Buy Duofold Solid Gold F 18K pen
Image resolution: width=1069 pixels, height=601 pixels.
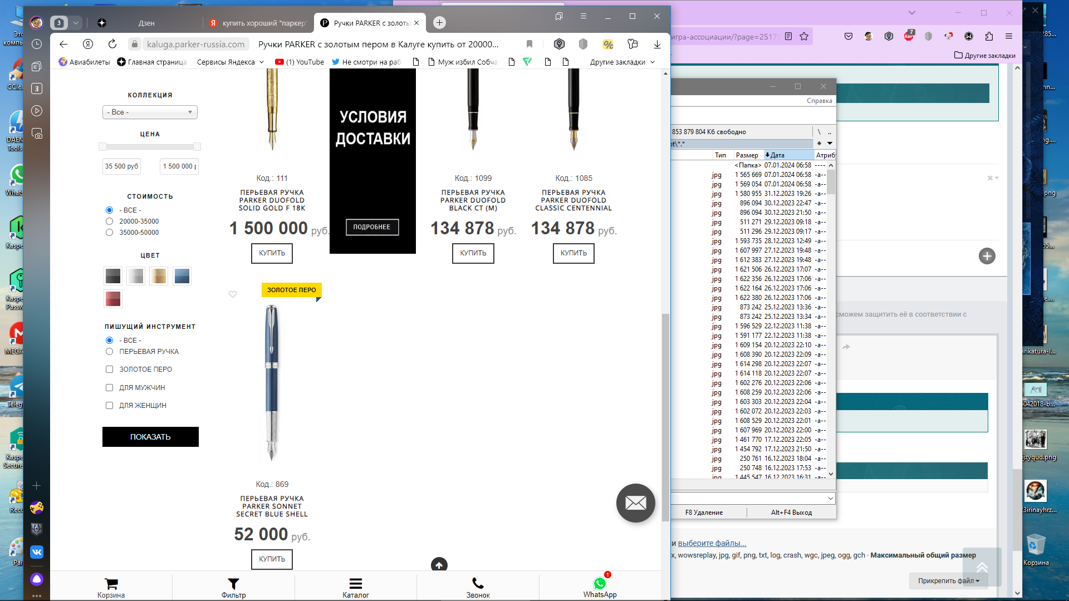272,253
